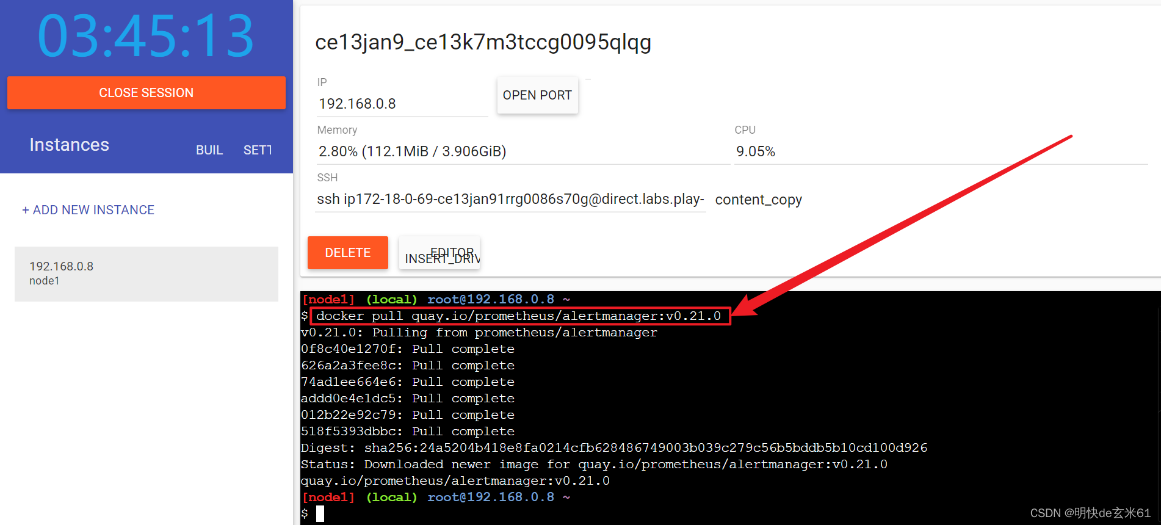Click the instance title ce13jan9_ce13k7m3tccg0095qlqg
This screenshot has width=1161, height=525.
coord(483,42)
